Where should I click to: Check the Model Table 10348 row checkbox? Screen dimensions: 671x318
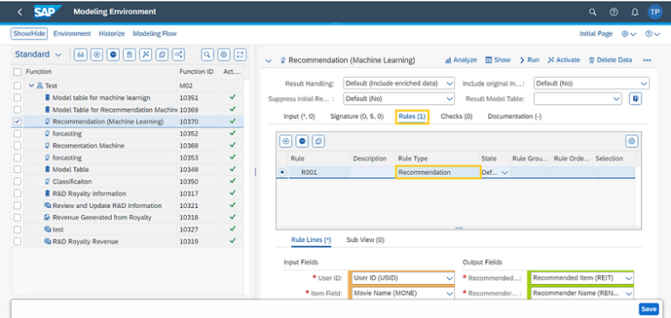(x=17, y=169)
